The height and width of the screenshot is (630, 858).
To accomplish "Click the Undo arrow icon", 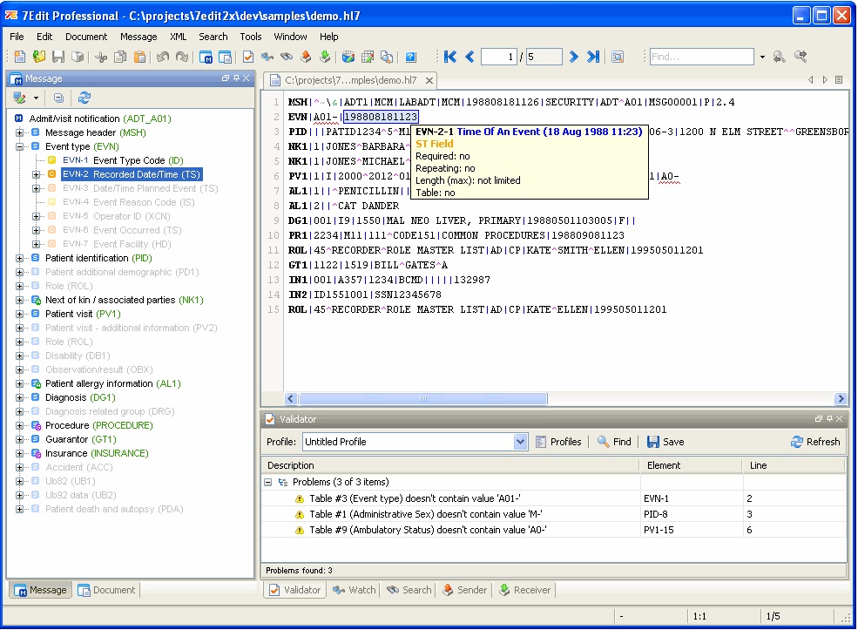I will click(x=163, y=58).
